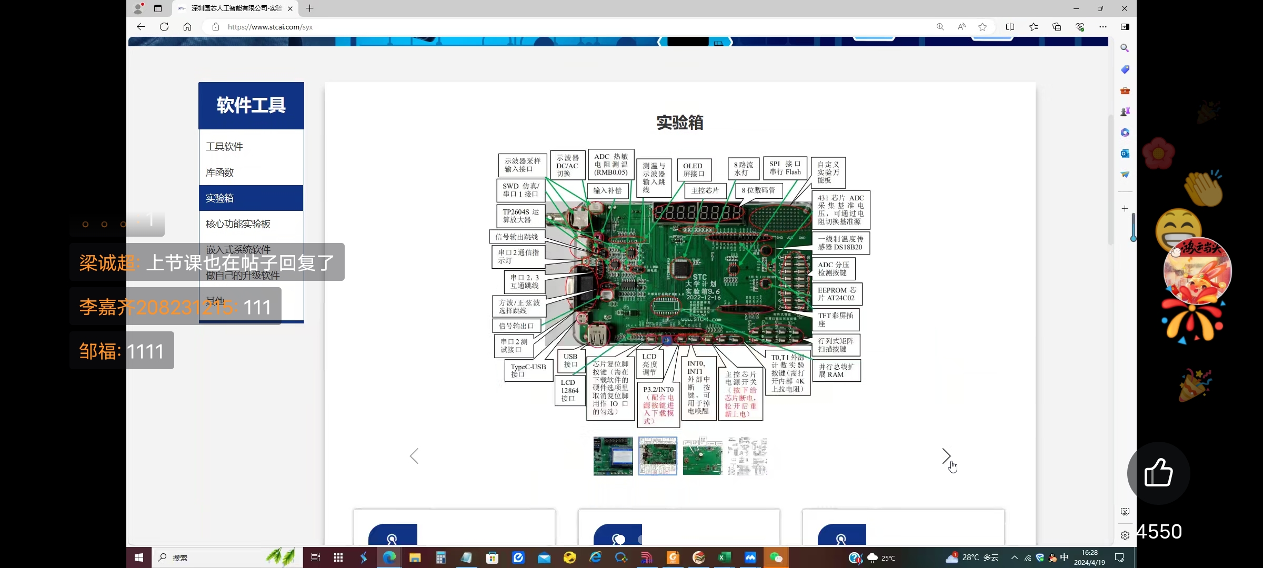This screenshot has height=568, width=1263.
Task: Open the Favorites list icon
Action: [x=1034, y=27]
